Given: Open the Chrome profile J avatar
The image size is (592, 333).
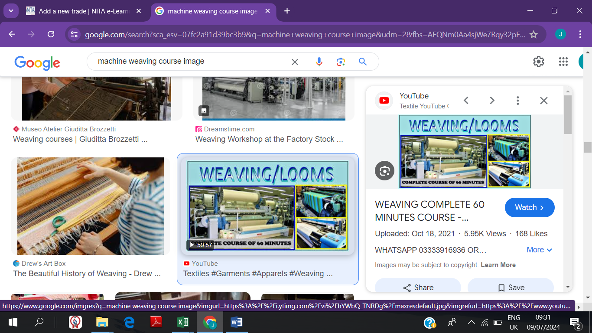Looking at the screenshot, I should click(560, 34).
